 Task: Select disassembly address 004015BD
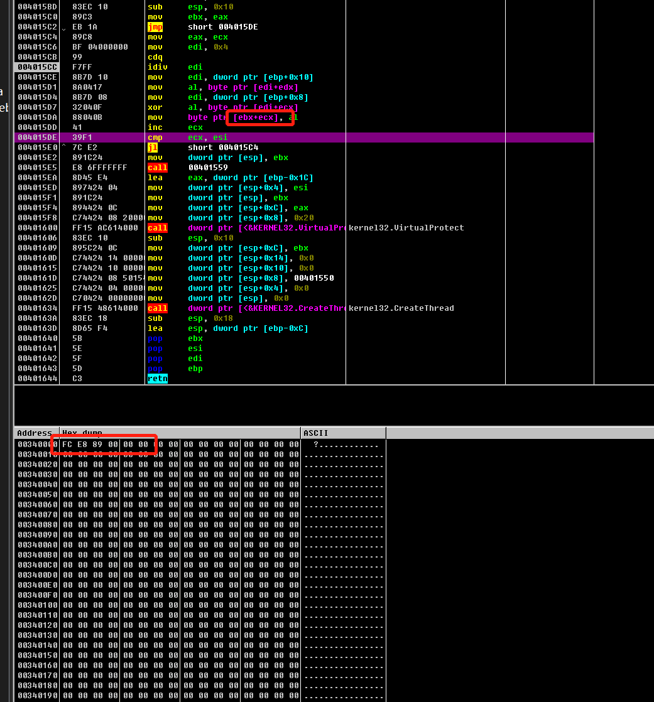[x=38, y=7]
